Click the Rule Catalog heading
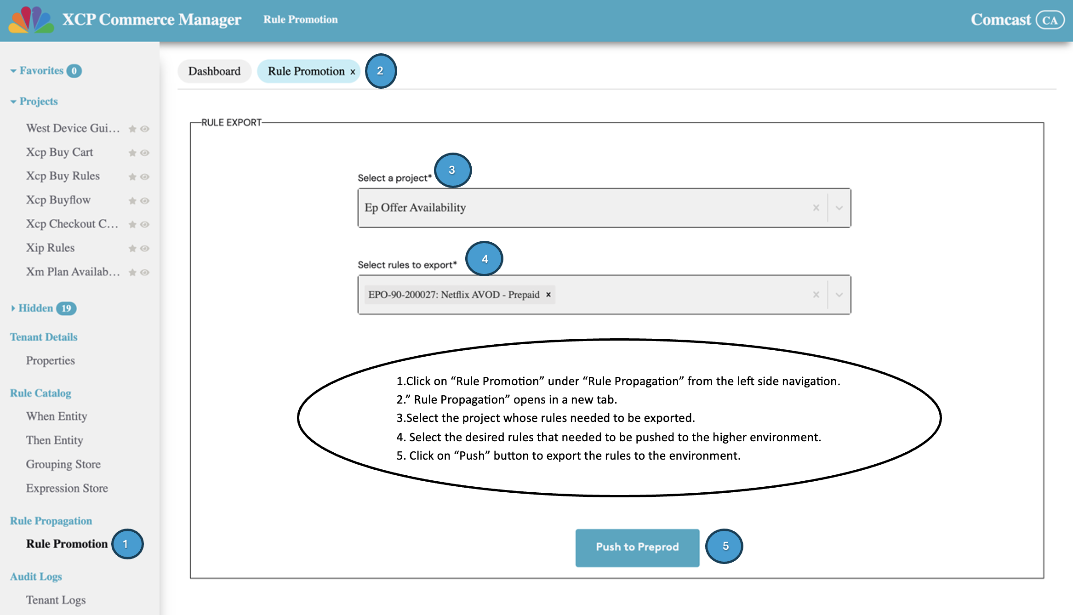The image size is (1073, 615). [x=40, y=393]
